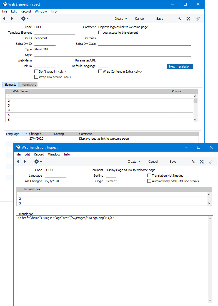This screenshot has height=306, width=218.
Task: Click the Type field showing Plain HTML
Action: point(112,49)
